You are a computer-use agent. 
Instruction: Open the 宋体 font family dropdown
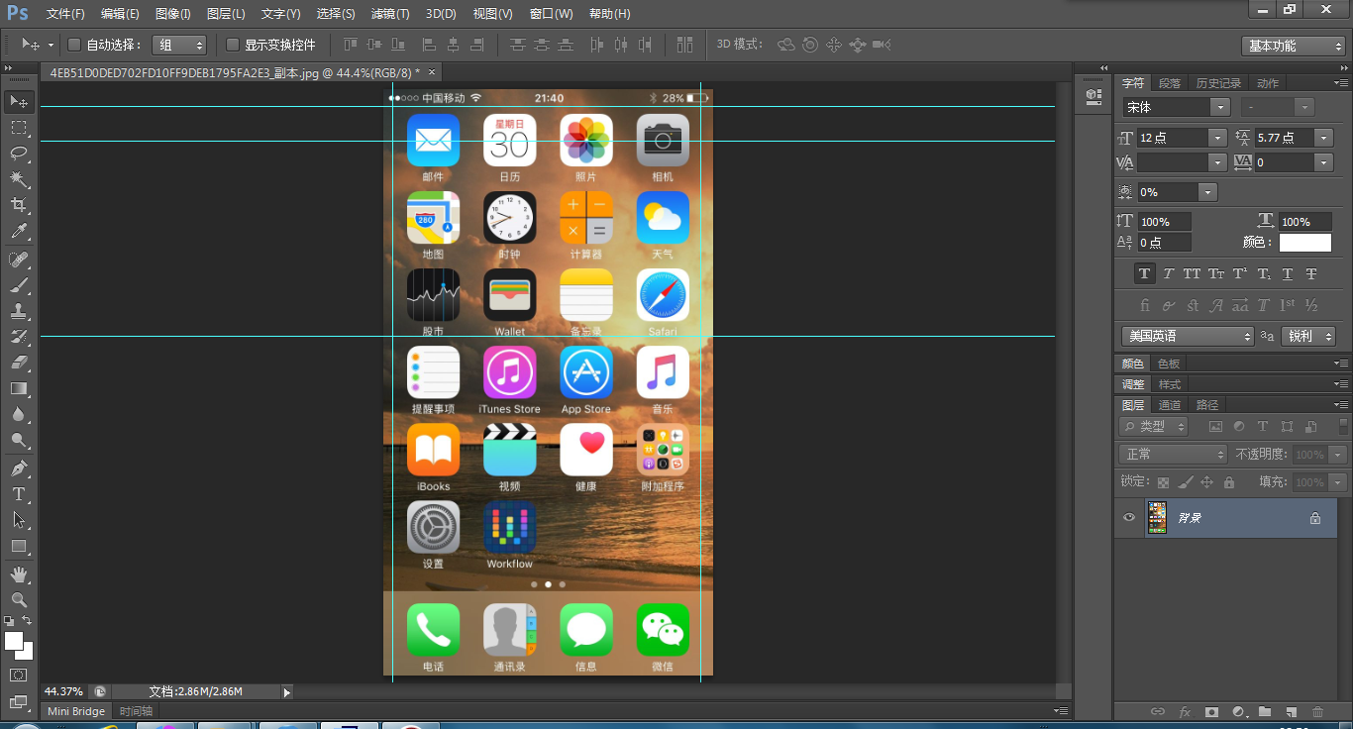pos(1220,107)
